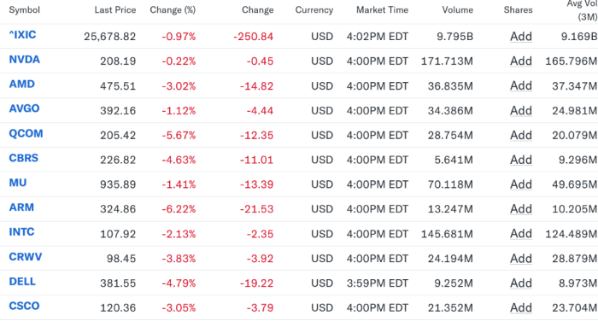The width and height of the screenshot is (598, 321).
Task: Open the MU symbol link
Action: pos(18,183)
